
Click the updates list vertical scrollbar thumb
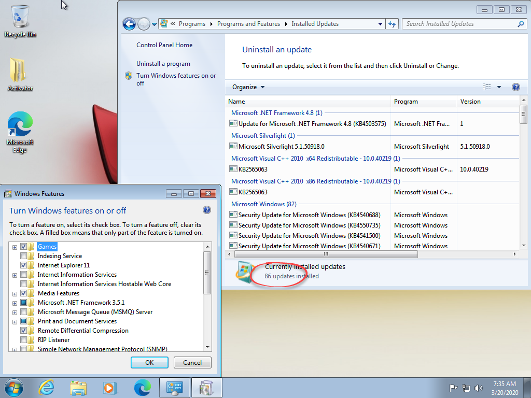click(x=524, y=114)
